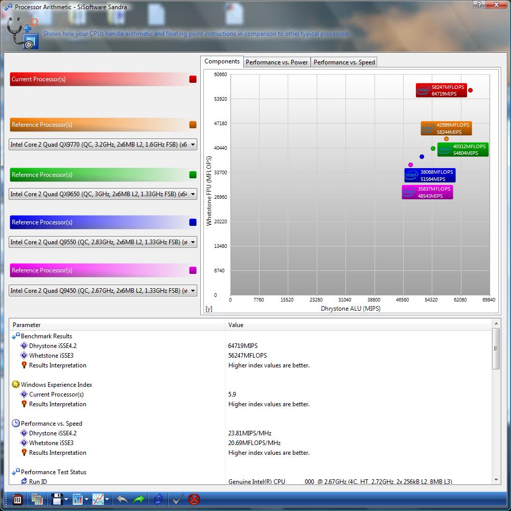Click the line graph view icon
The width and height of the screenshot is (511, 511).
[x=98, y=499]
